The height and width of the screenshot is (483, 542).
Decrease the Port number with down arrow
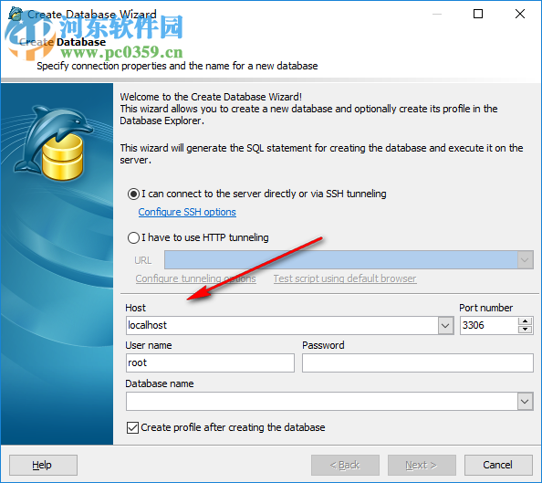point(525,330)
